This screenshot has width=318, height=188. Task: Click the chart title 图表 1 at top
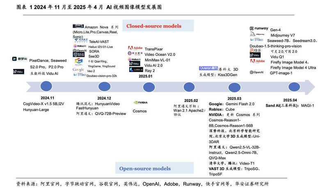(89, 7)
